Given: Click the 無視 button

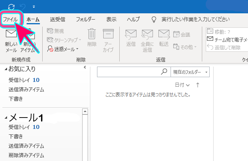Looking at the screenshot, I should click(56, 31).
